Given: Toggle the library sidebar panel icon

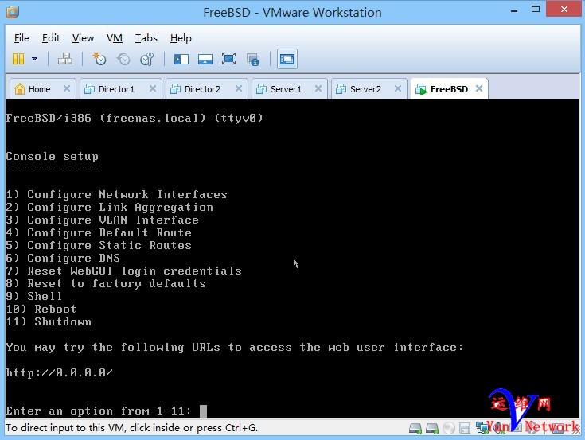Looking at the screenshot, I should [181, 60].
